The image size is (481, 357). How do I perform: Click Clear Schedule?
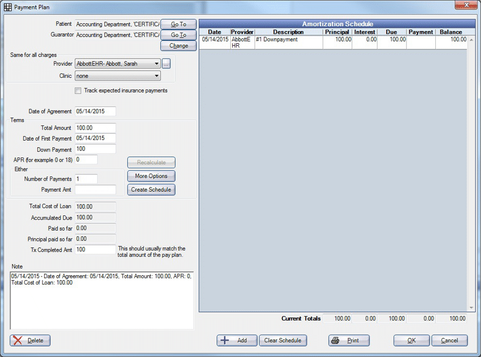(x=283, y=340)
